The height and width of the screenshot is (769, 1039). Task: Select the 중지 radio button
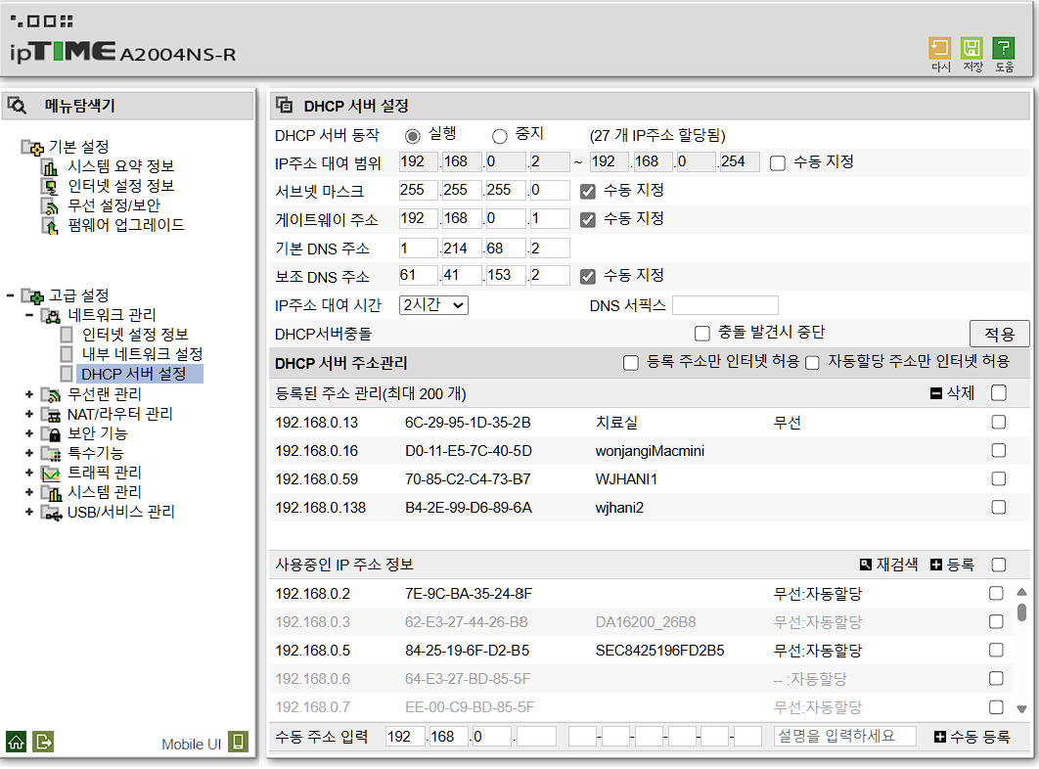click(500, 136)
